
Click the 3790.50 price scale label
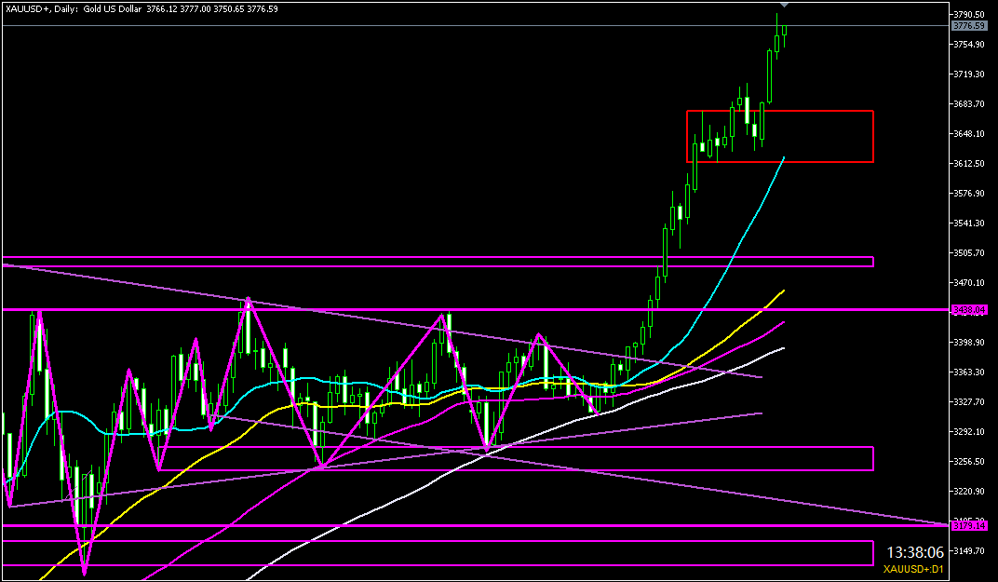969,15
